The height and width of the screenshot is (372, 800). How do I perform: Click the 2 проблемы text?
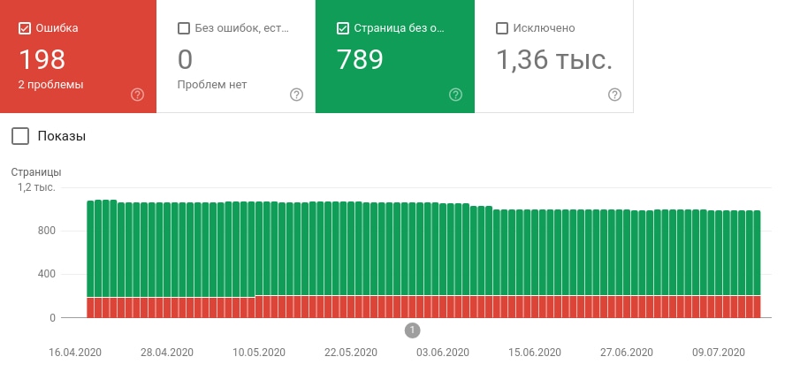(50, 85)
